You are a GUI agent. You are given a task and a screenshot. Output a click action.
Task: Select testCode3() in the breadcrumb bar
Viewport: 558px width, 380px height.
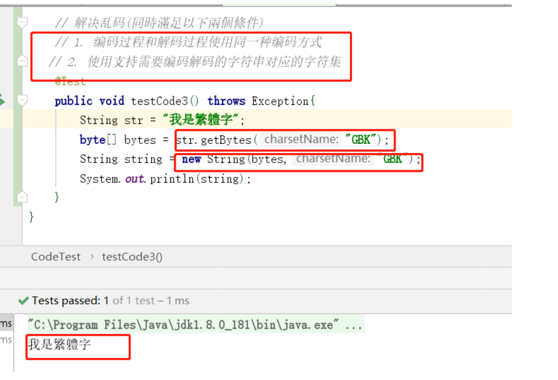[x=132, y=257]
